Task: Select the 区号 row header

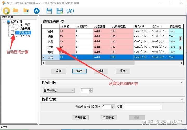Action: 50,57
